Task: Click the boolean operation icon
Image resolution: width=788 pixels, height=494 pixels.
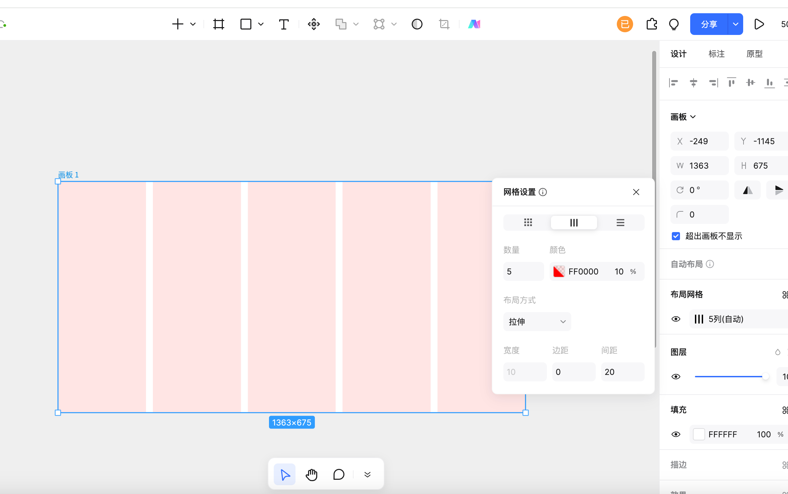Action: [341, 24]
